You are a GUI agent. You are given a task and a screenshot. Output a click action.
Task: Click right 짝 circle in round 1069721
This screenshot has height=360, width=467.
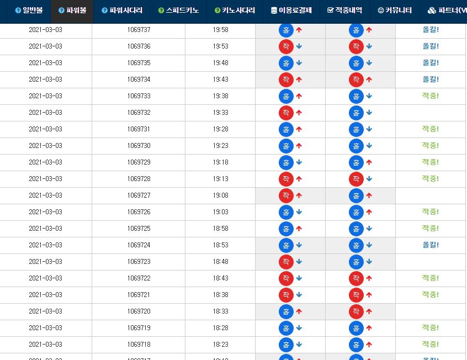point(356,295)
